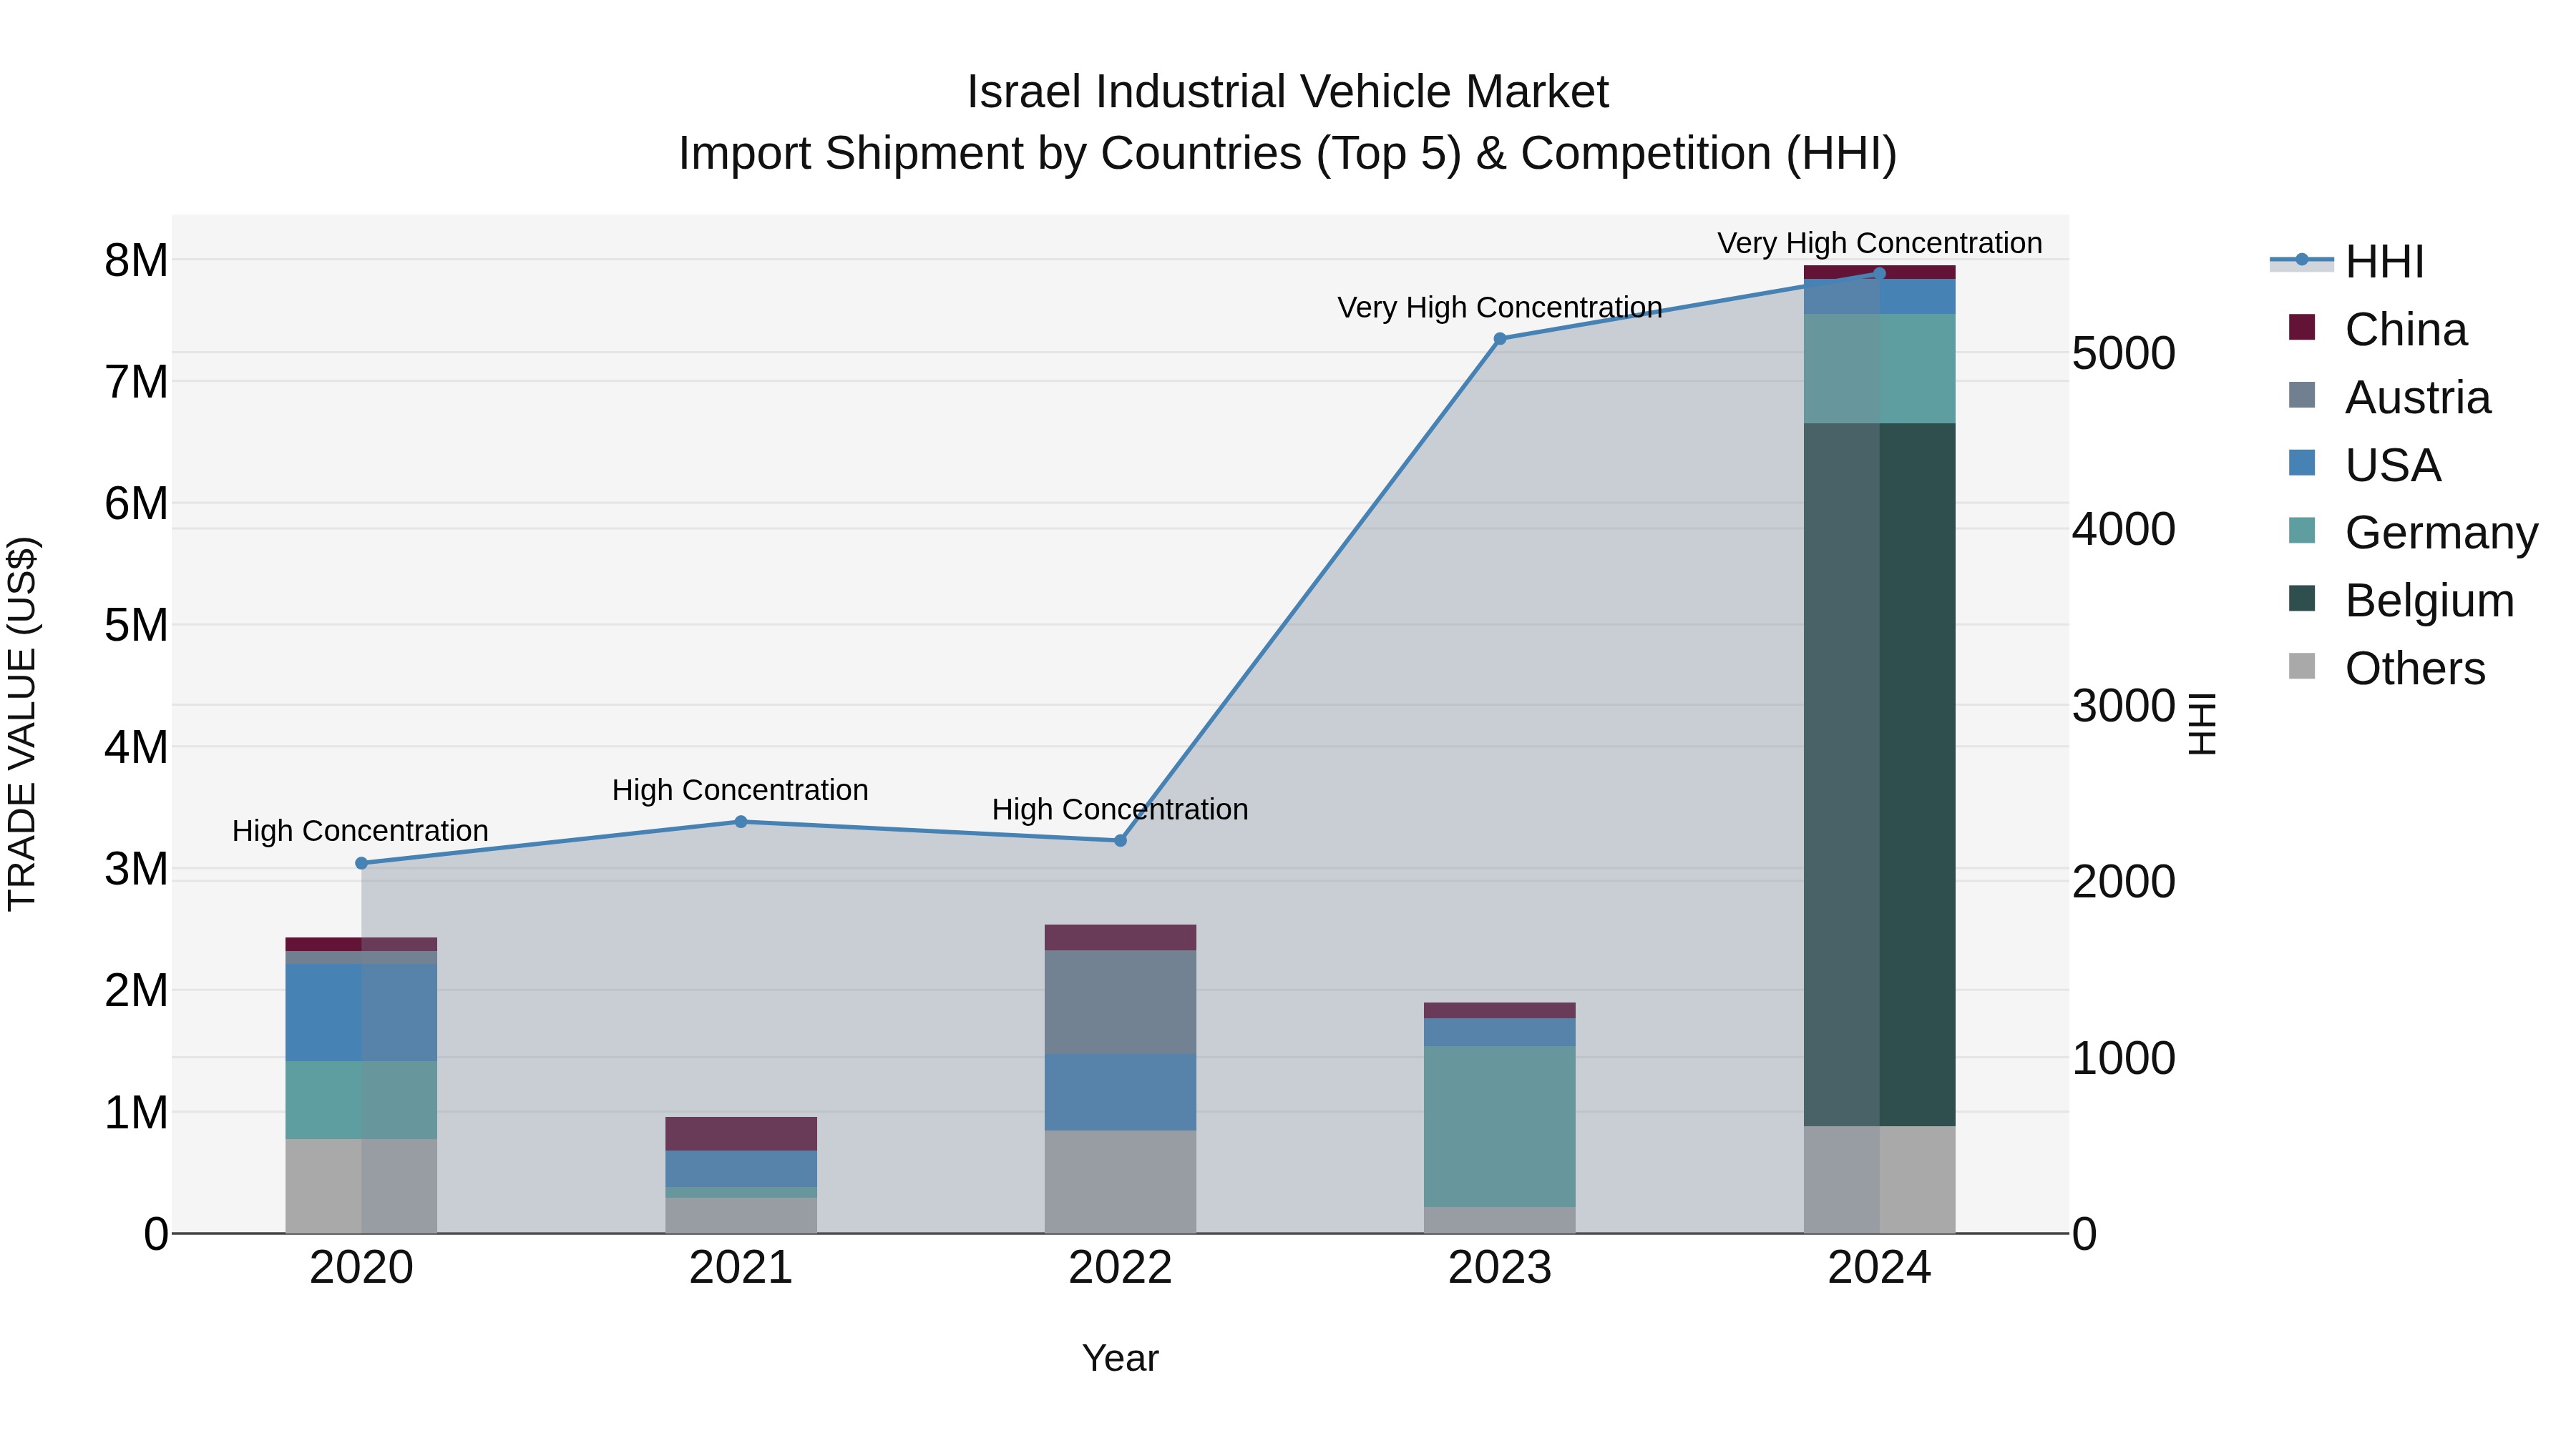This screenshot has height=1448, width=2576.
Task: Click the Others segment of 2022 bar
Action: (1120, 1181)
